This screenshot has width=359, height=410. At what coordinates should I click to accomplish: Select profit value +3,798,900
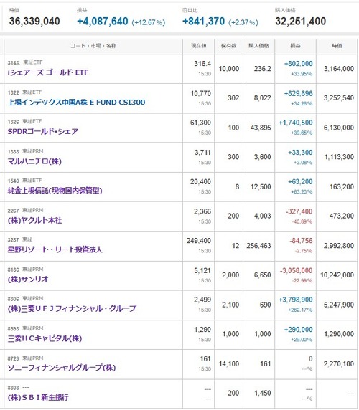pyautogui.click(x=296, y=300)
